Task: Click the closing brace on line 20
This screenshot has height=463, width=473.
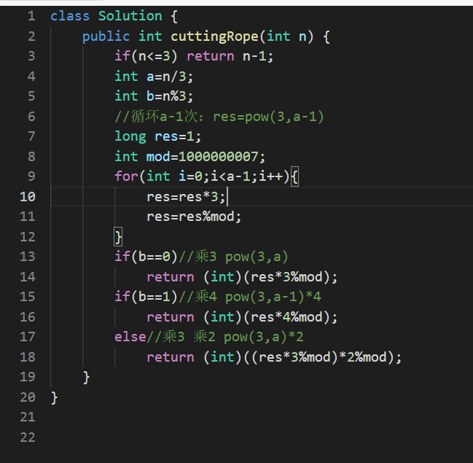Action: (x=55, y=398)
